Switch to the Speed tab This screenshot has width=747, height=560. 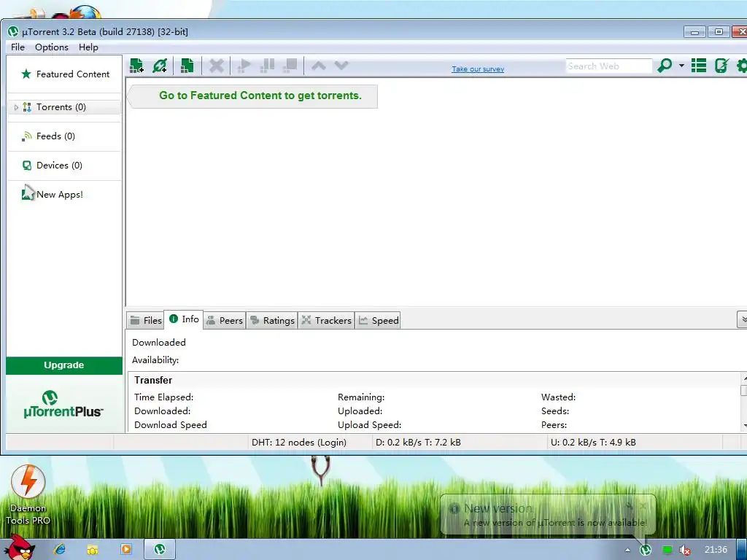click(x=379, y=321)
